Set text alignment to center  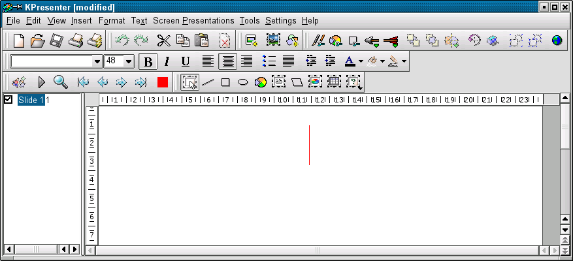227,61
